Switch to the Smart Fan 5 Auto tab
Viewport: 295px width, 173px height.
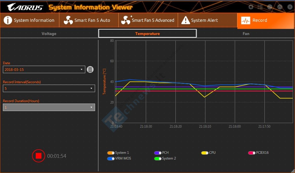89,20
